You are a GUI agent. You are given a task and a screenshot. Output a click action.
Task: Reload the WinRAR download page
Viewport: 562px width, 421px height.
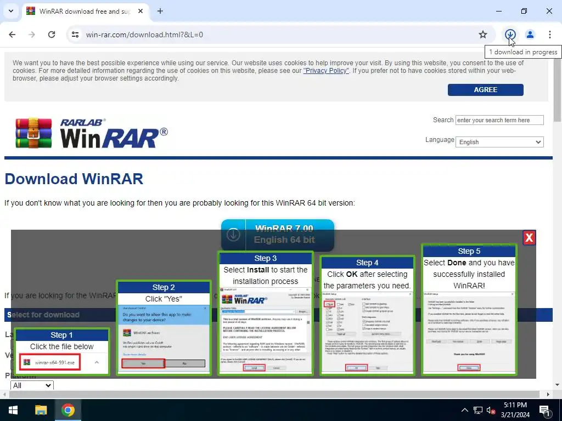coord(52,35)
